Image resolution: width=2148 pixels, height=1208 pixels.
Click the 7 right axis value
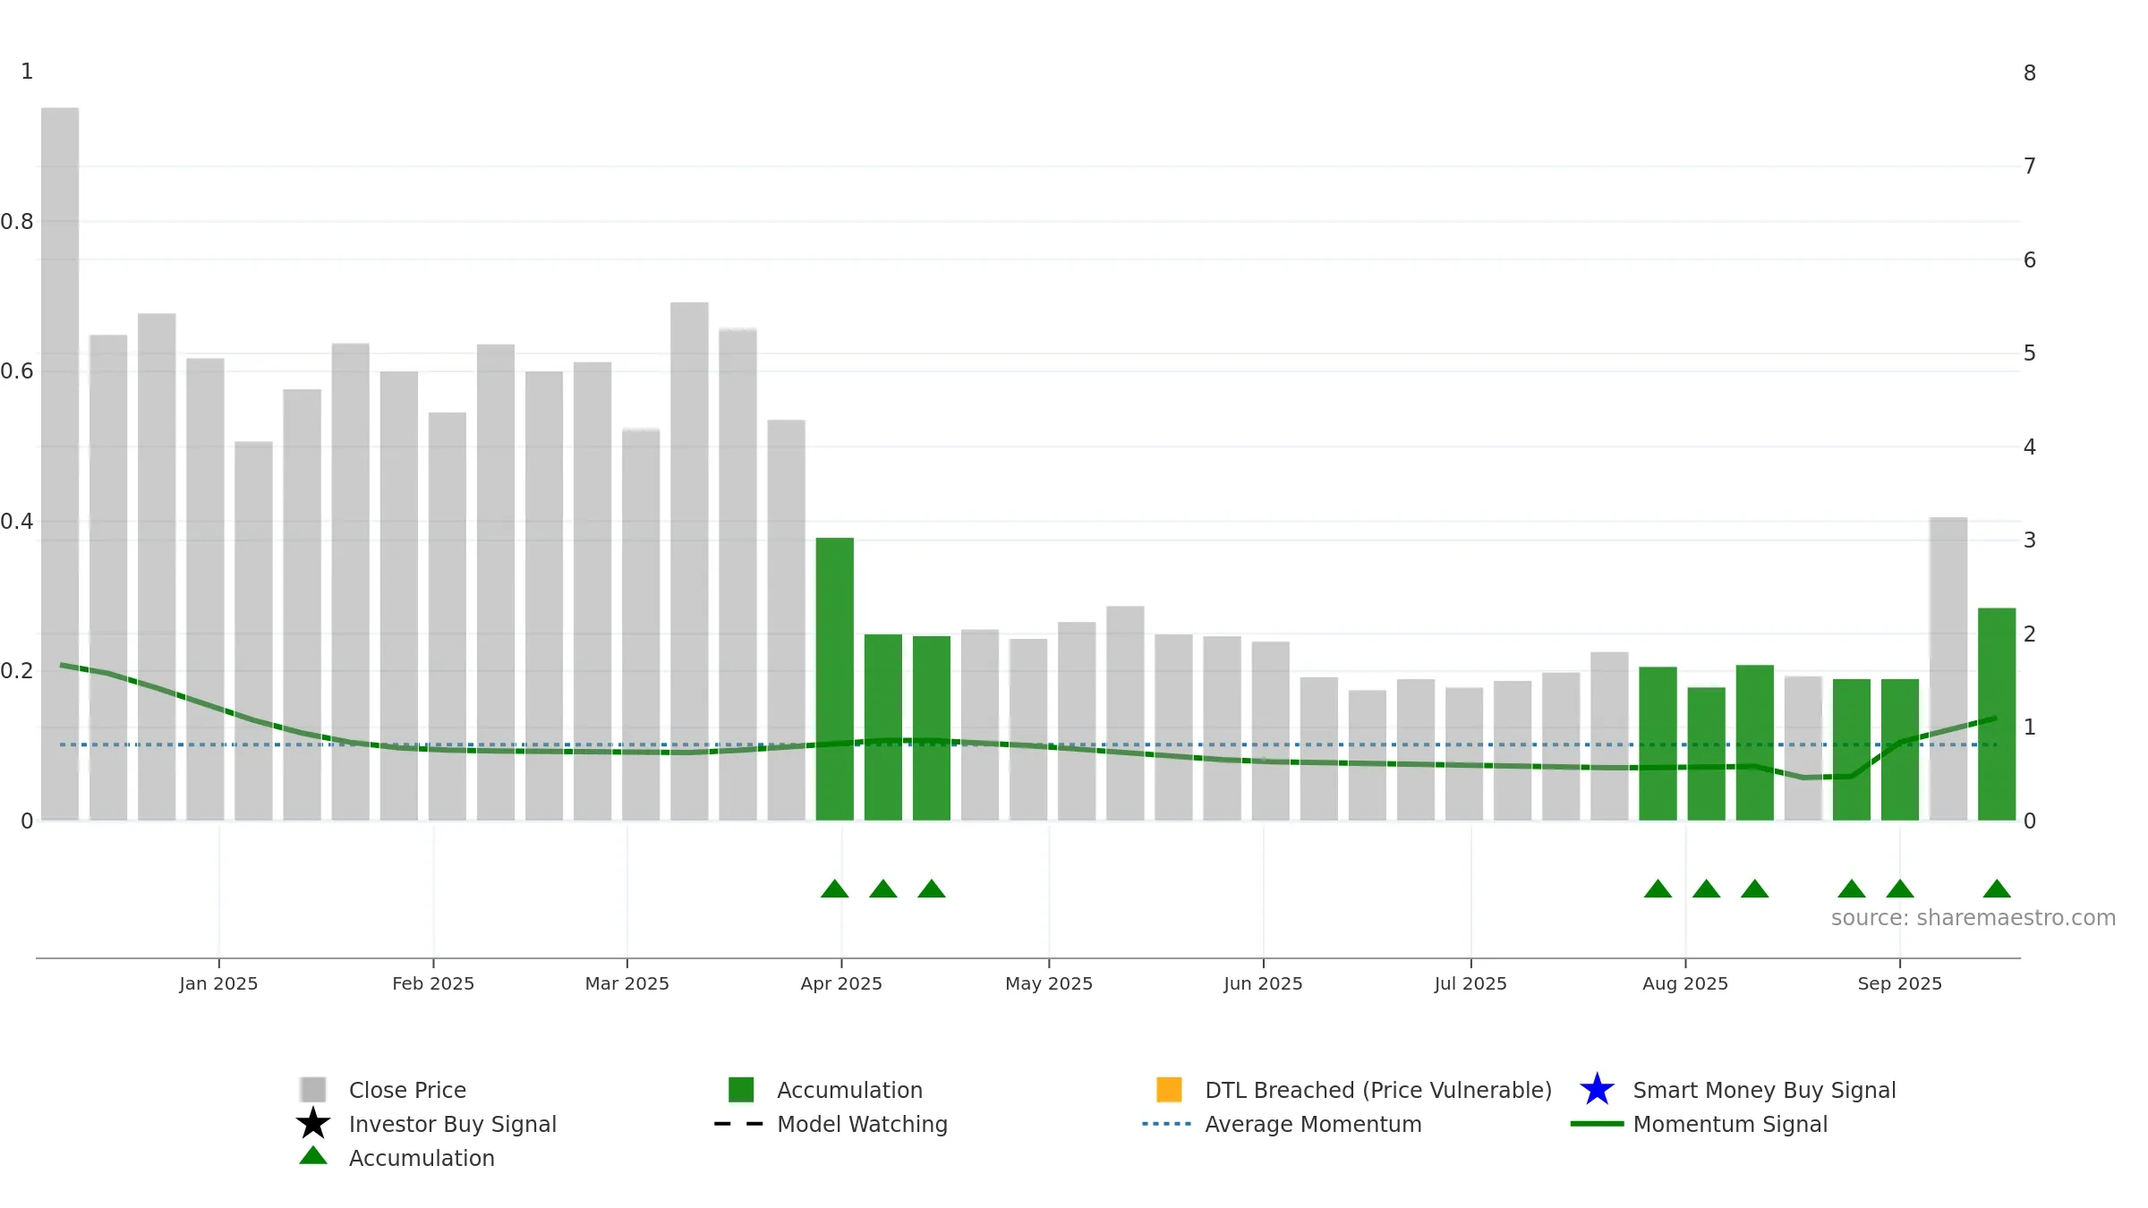(2030, 166)
